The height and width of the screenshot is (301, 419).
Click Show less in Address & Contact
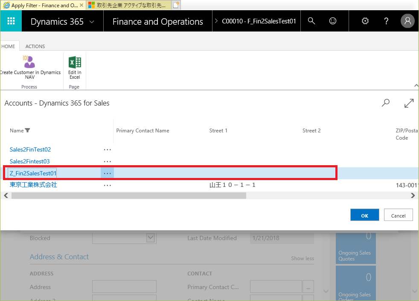303,258
